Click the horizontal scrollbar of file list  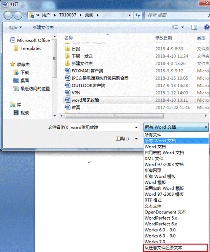click(x=114, y=116)
